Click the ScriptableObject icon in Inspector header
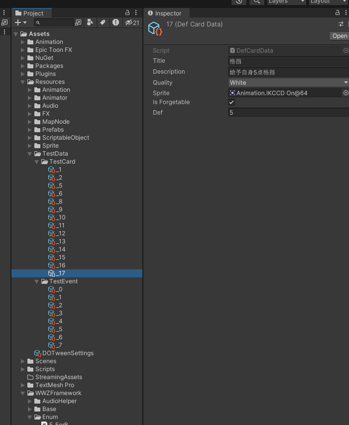Viewport: 349px width, 425px height. click(x=155, y=28)
